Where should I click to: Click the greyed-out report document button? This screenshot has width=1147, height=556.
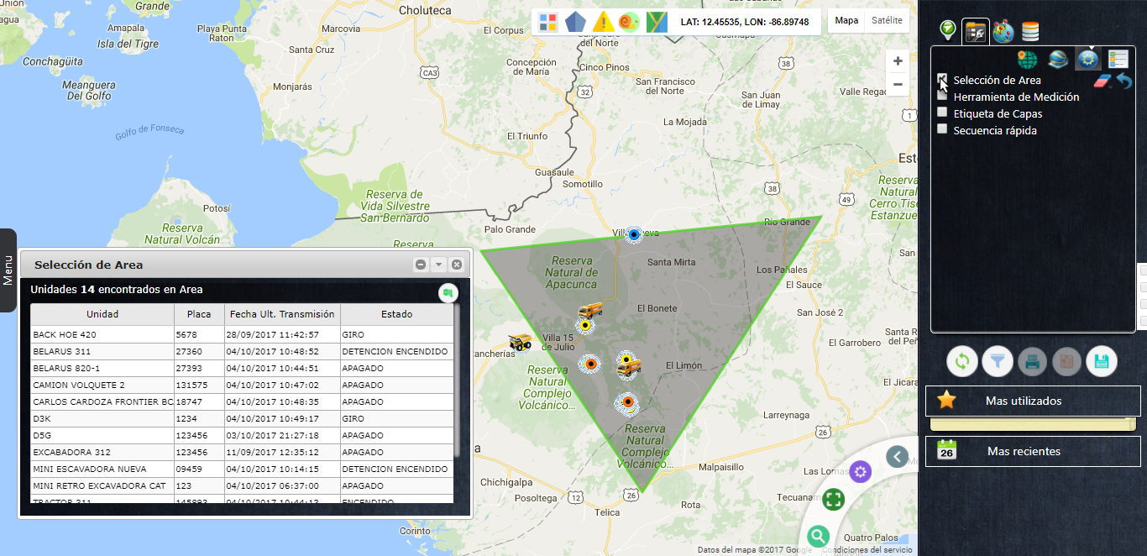pos(1067,362)
